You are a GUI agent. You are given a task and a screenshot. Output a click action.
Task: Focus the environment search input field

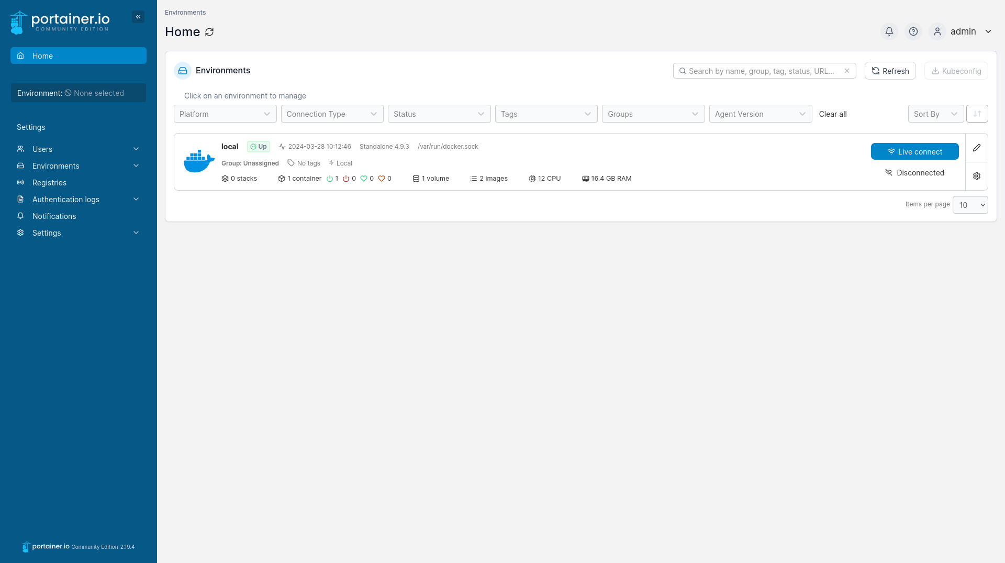point(762,71)
